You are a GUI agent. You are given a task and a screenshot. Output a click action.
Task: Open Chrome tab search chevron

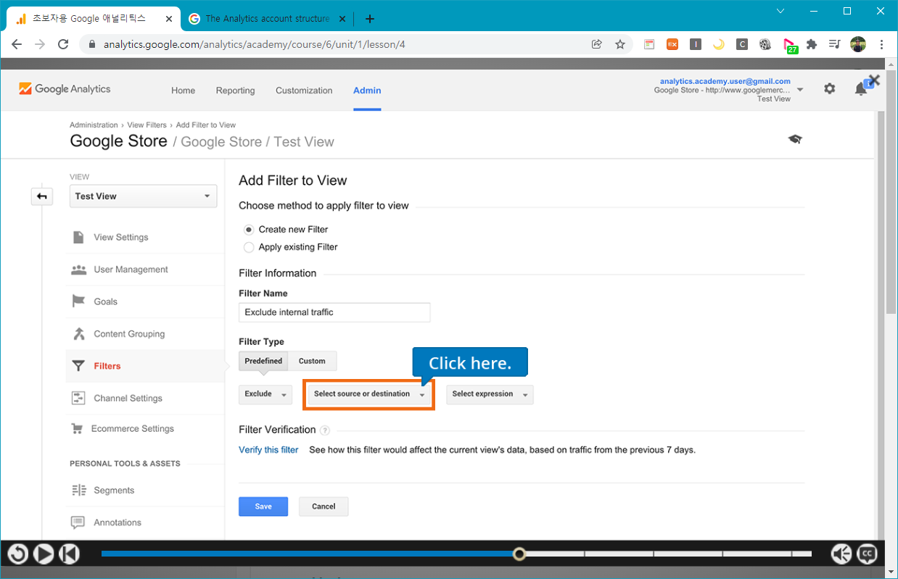(x=780, y=11)
